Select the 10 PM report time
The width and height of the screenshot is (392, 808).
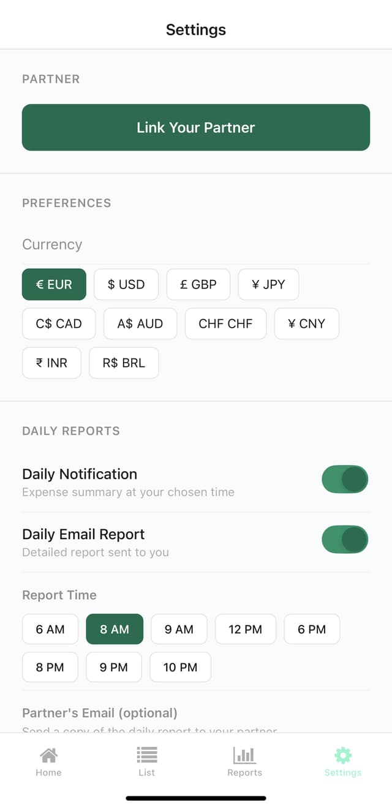coord(180,667)
